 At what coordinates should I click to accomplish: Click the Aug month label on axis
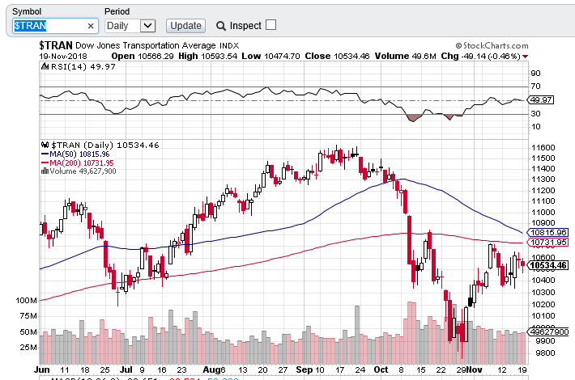(211, 369)
